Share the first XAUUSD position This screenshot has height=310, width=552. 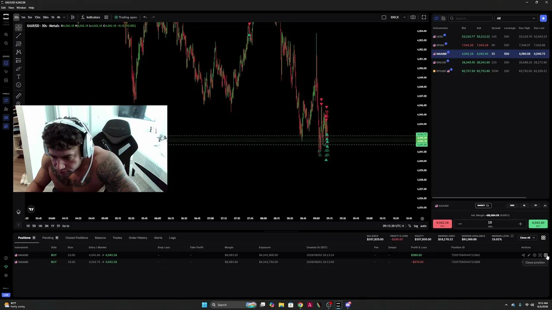click(x=523, y=255)
